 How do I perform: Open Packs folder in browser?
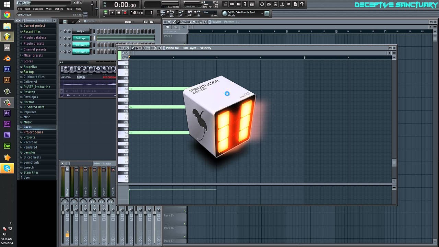(27, 127)
